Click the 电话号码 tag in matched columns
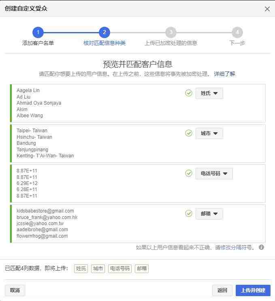The image size is (275, 301). pyautogui.click(x=120, y=269)
